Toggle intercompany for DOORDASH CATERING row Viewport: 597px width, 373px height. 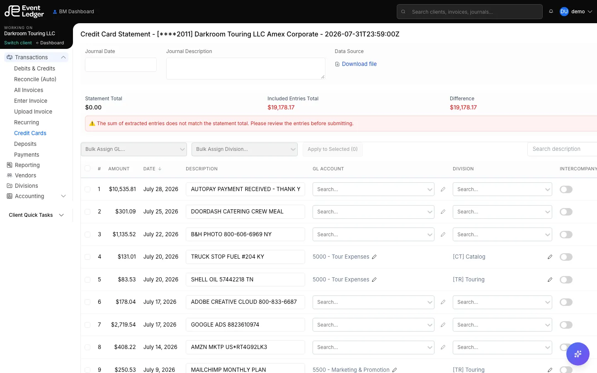tap(566, 212)
